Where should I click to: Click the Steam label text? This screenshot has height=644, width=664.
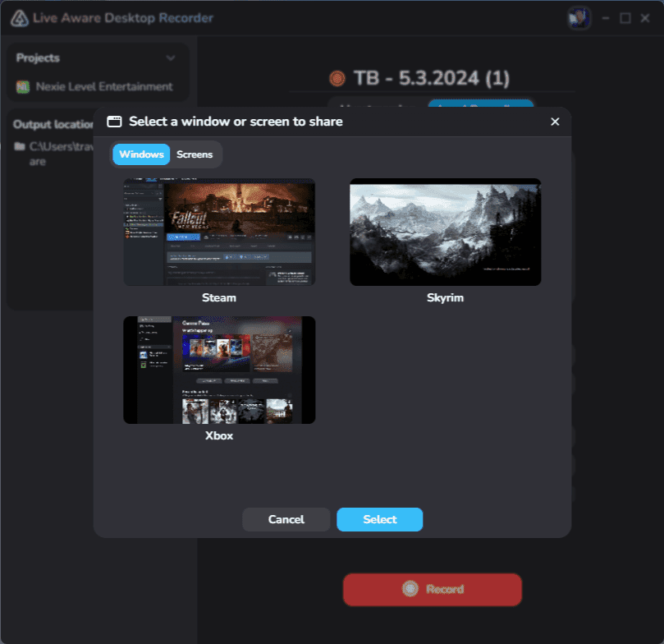219,298
